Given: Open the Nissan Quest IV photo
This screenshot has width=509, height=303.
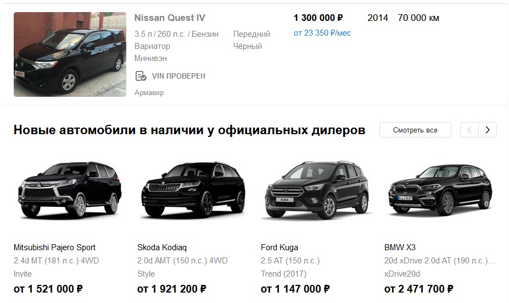Looking at the screenshot, I should pyautogui.click(x=70, y=54).
